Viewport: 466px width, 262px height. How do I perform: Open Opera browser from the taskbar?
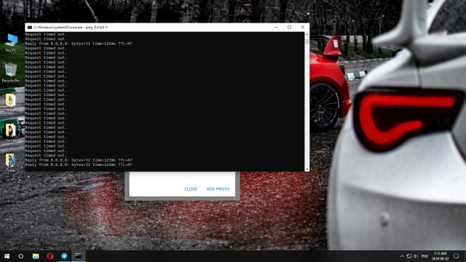[50, 256]
